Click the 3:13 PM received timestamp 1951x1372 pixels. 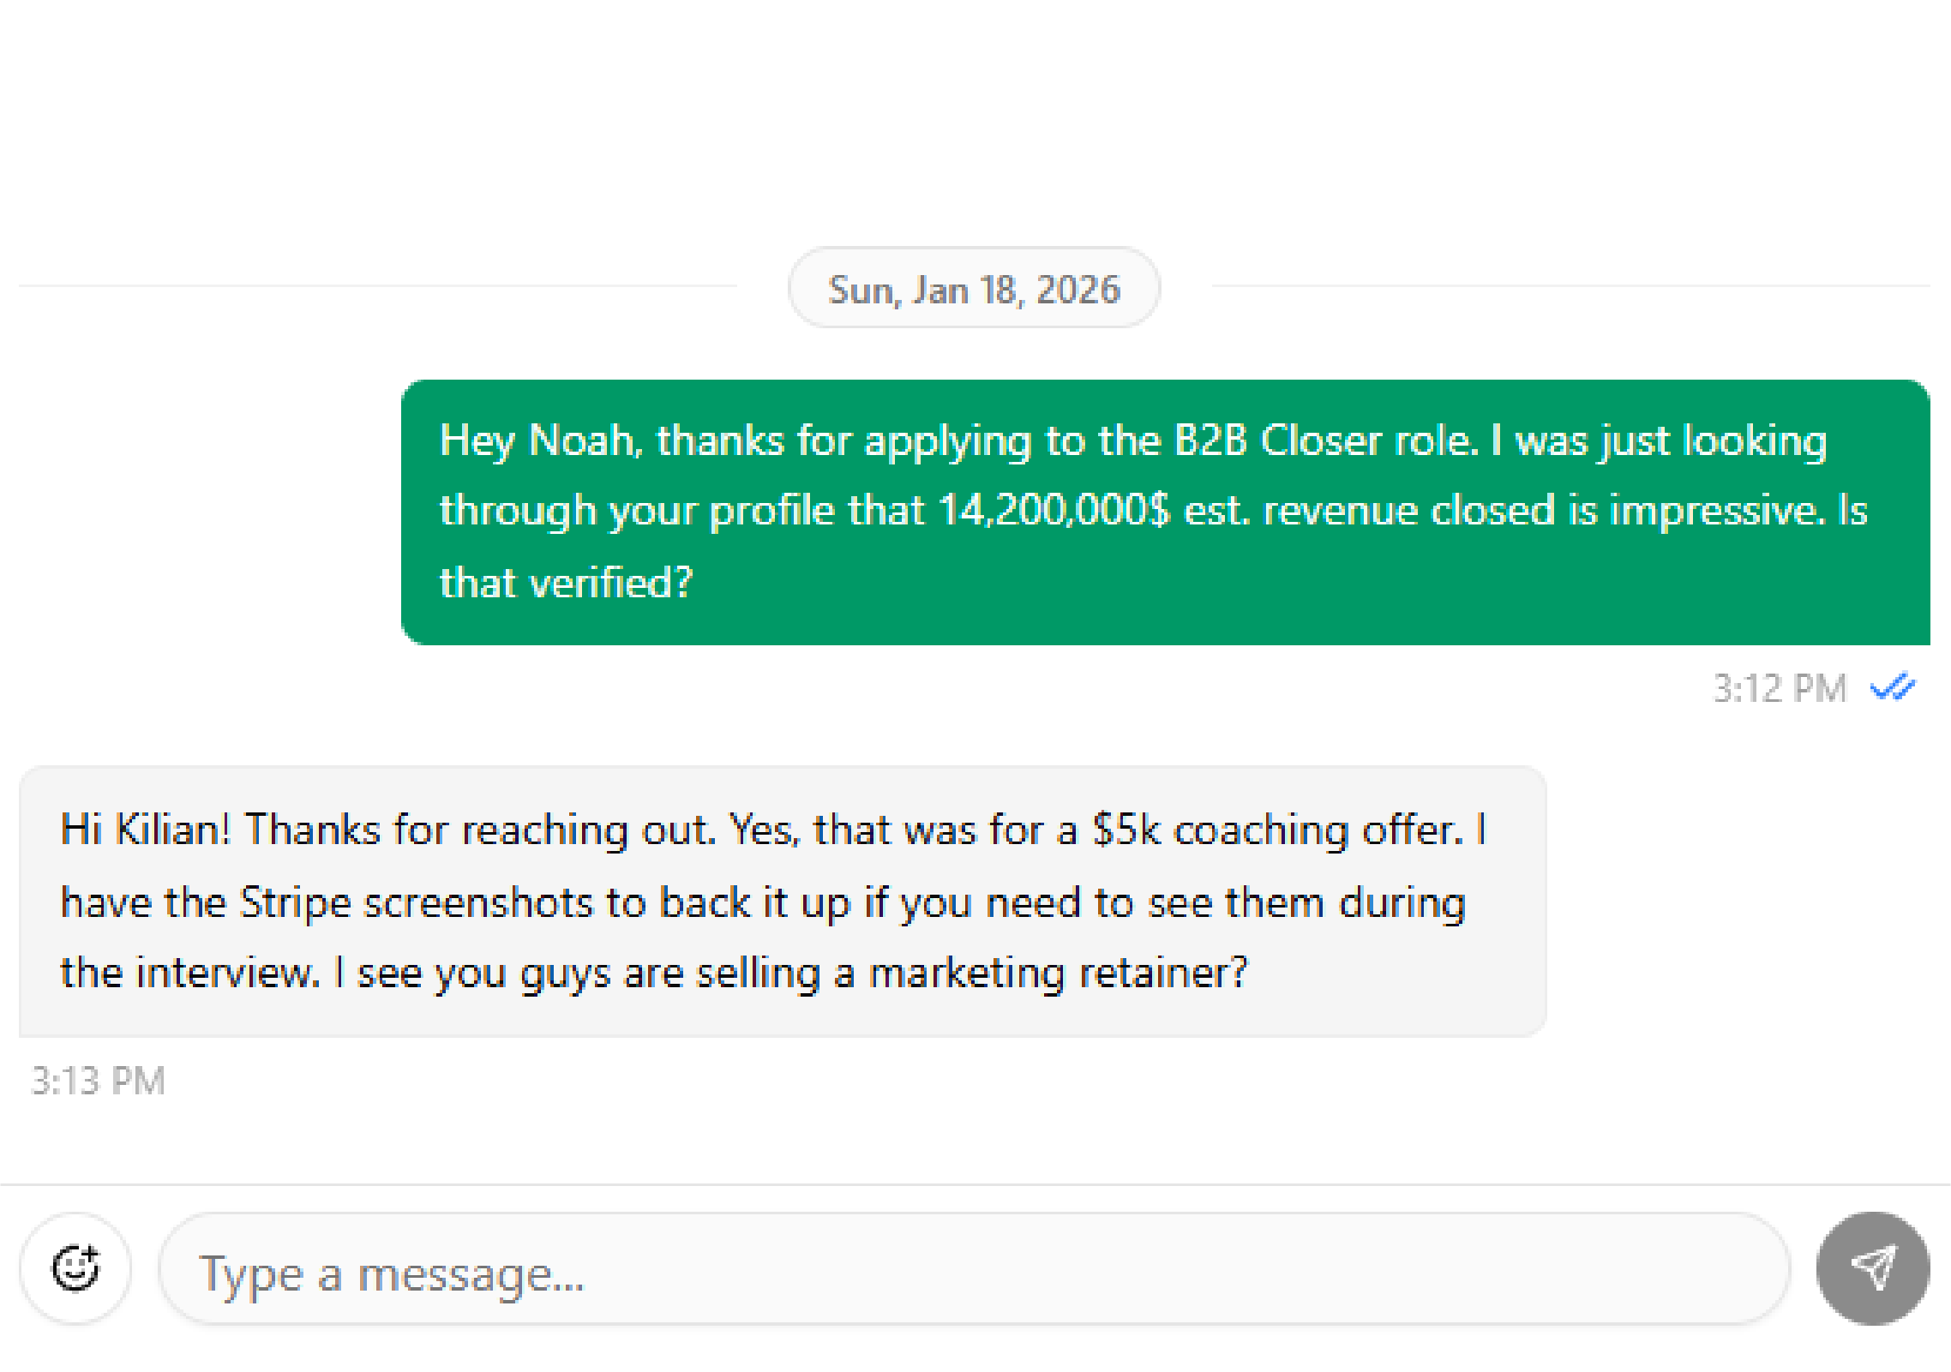click(98, 1081)
